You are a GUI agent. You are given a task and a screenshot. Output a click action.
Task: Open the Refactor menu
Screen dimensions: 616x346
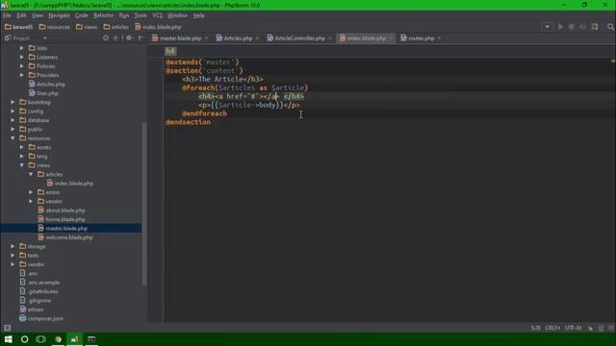click(103, 15)
